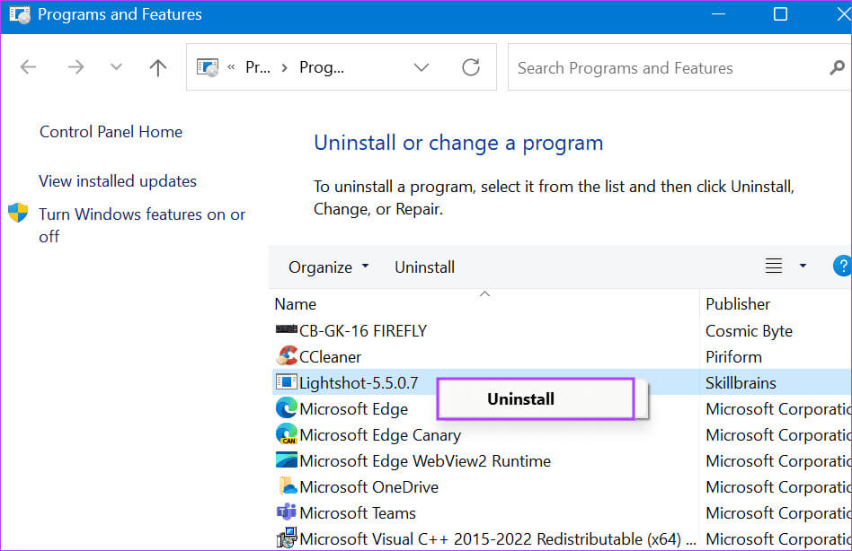852x551 pixels.
Task: Click the change view list icon
Action: (x=774, y=266)
